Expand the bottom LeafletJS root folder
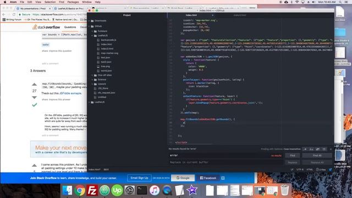The image size is (352, 198). [97, 102]
